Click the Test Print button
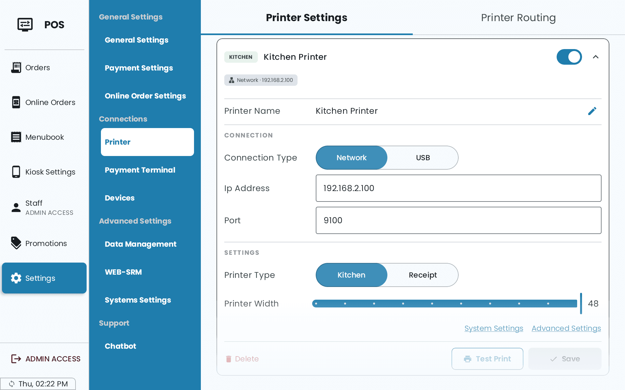Screen dimensions: 625x390 487,359
